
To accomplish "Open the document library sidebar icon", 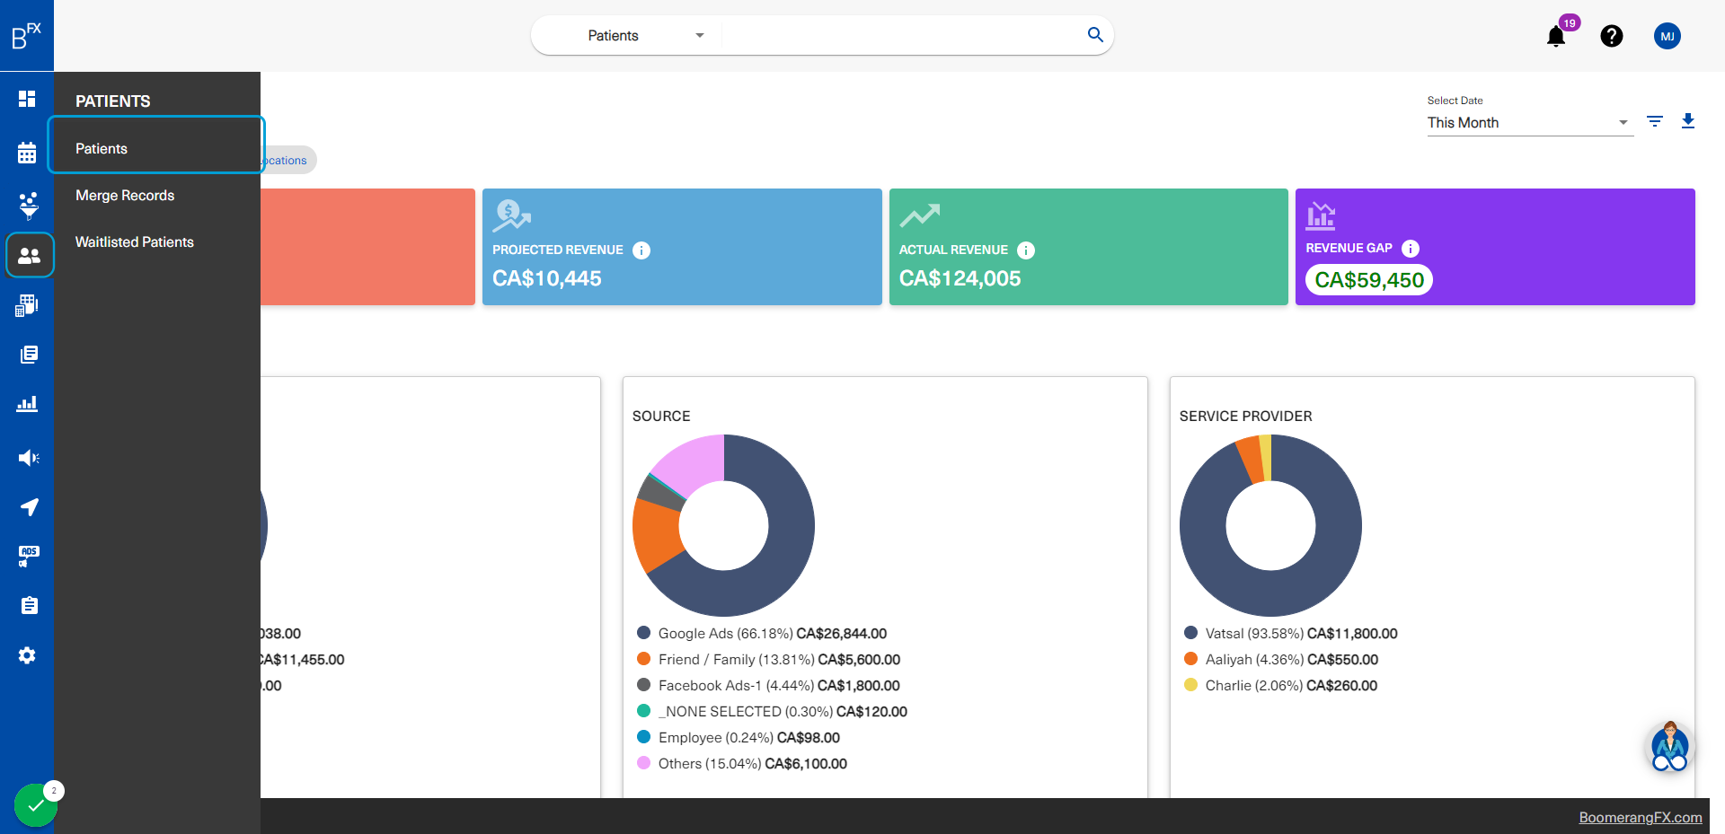I will (x=29, y=355).
